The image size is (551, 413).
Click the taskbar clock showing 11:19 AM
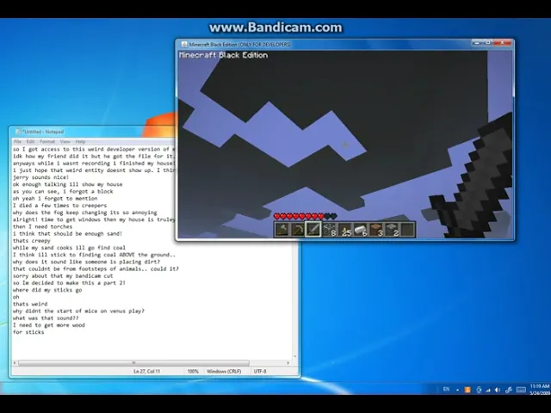pos(539,390)
